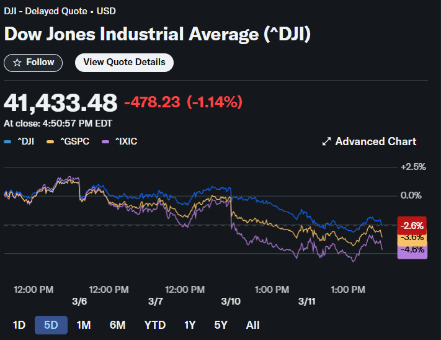The image size is (441, 340).
Task: Click the yellow ^GSPC legend marker
Action: point(49,141)
